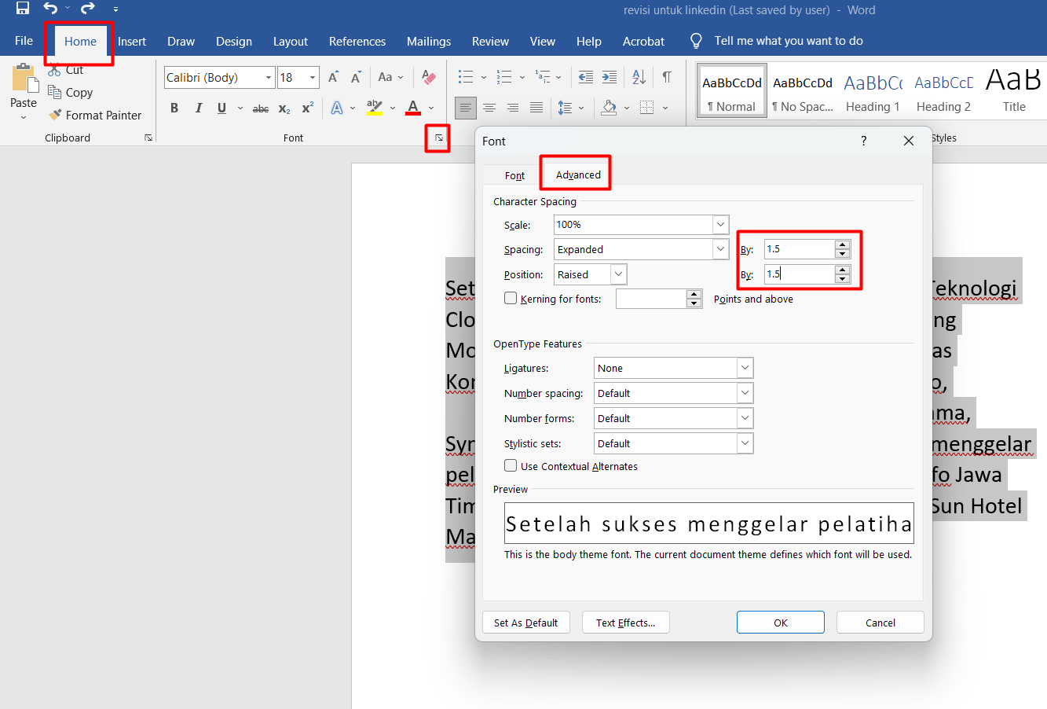Open the Ligatures dropdown
Image resolution: width=1047 pixels, height=709 pixels.
745,368
